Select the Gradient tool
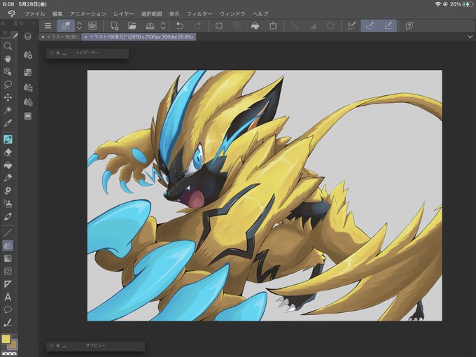Viewport: 476px width, 357px height. pyautogui.click(x=8, y=258)
